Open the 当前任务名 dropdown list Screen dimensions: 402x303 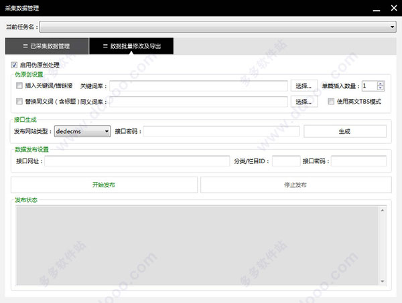click(392, 27)
